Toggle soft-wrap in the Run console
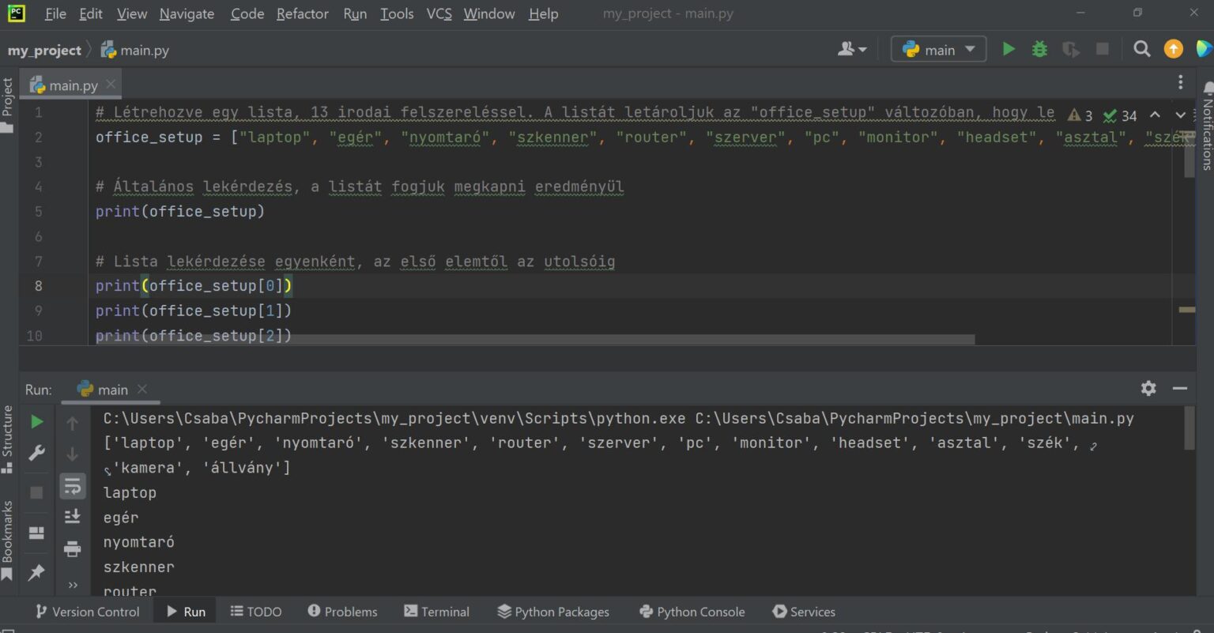 72,486
